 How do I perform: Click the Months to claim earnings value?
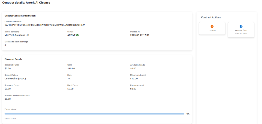click(x=5, y=45)
